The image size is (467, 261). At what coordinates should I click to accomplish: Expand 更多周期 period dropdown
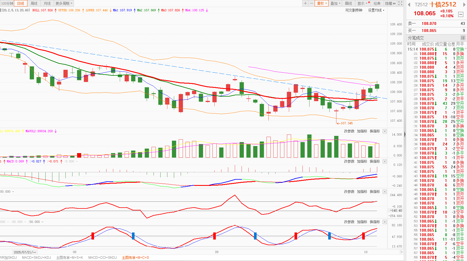(64, 3)
